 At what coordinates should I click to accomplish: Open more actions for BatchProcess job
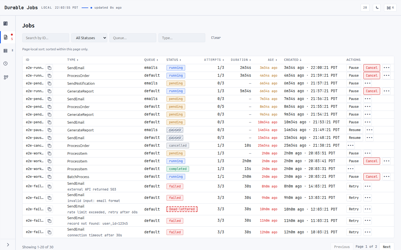click(x=387, y=177)
